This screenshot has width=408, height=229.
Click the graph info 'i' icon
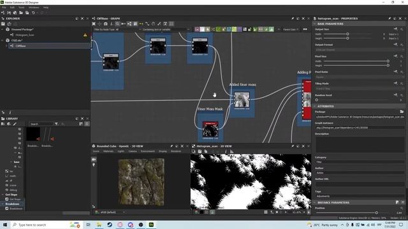(112, 24)
